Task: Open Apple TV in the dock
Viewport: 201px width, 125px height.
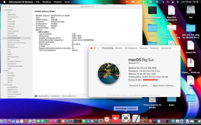Action: pyautogui.click(x=59, y=121)
